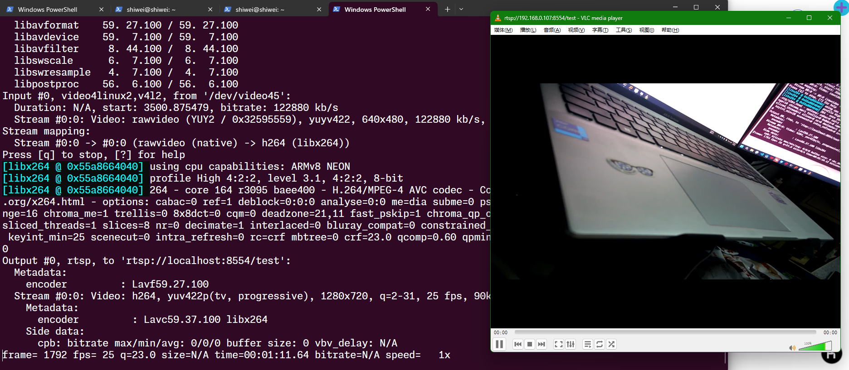Open the 字幕(T) menu in VLC
Viewport: 849px width, 370px height.
pyautogui.click(x=600, y=30)
